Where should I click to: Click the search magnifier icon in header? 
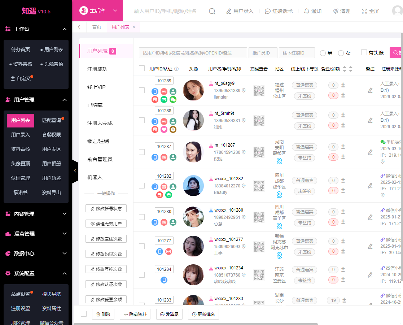coord(212,11)
